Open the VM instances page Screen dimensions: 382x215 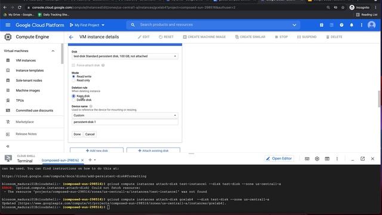26,60
